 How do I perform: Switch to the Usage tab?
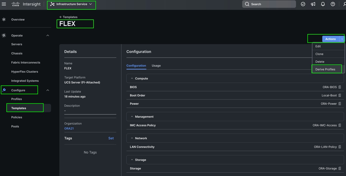[156, 66]
